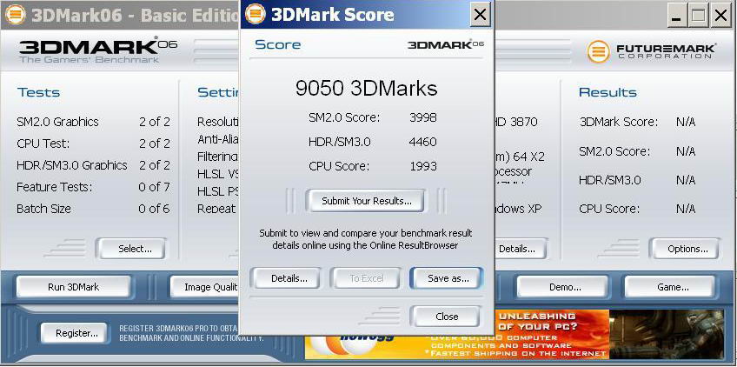737x367 pixels.
Task: Open the Options button under Results
Action: tap(686, 249)
